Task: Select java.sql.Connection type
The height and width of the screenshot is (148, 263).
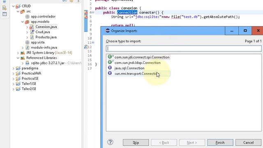Action: coord(129,68)
